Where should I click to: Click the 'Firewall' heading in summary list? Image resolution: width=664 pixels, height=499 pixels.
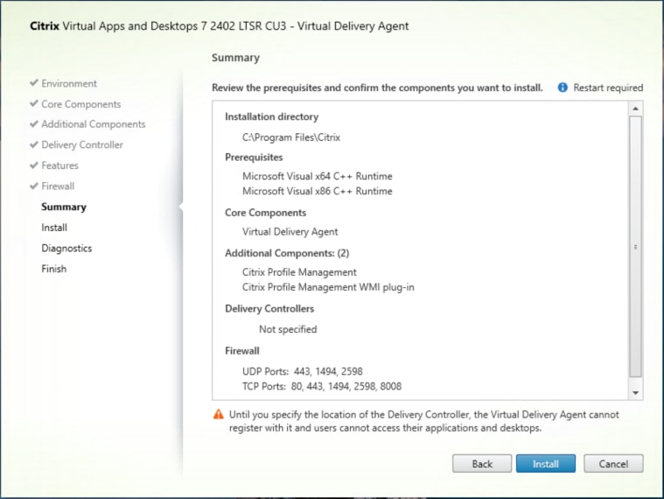point(241,351)
